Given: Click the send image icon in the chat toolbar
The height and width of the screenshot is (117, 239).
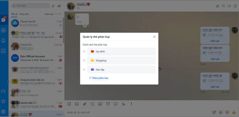Looking at the screenshot, I should pos(77,104).
